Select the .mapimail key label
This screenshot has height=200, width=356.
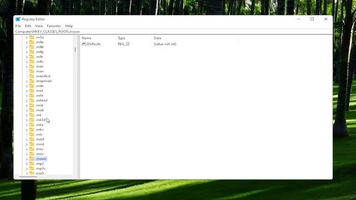(43, 81)
